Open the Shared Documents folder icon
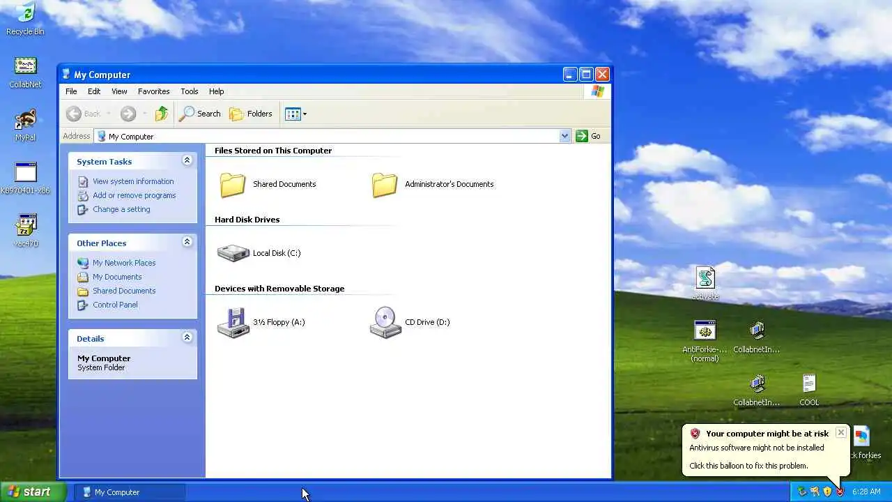This screenshot has height=502, width=892. click(233, 184)
